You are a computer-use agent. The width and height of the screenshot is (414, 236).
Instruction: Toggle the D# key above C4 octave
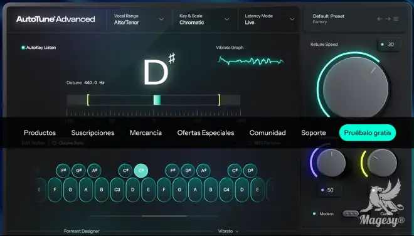point(250,171)
